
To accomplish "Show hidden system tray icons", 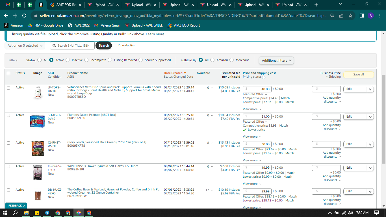I will coord(330,213).
